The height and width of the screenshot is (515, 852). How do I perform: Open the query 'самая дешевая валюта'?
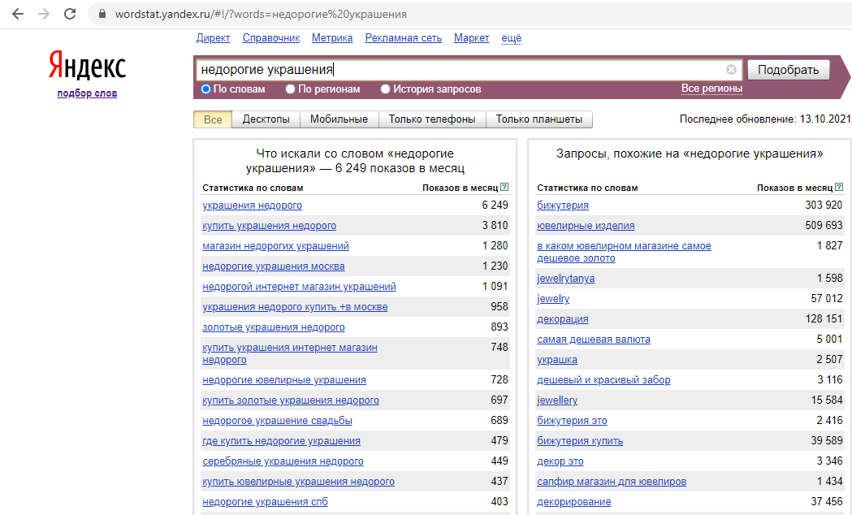point(594,340)
